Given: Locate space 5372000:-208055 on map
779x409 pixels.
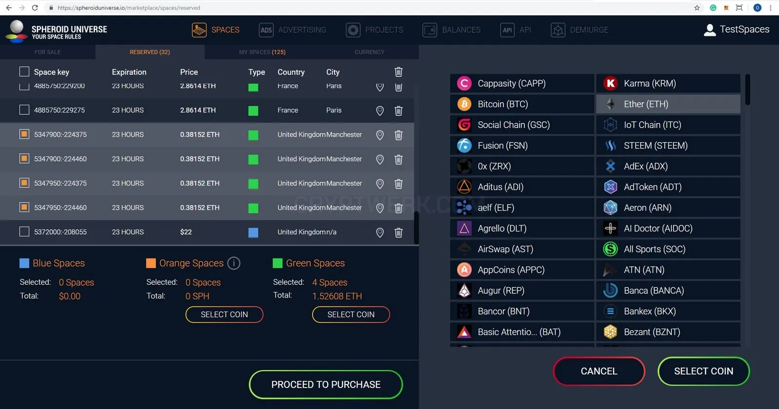Looking at the screenshot, I should (x=380, y=232).
